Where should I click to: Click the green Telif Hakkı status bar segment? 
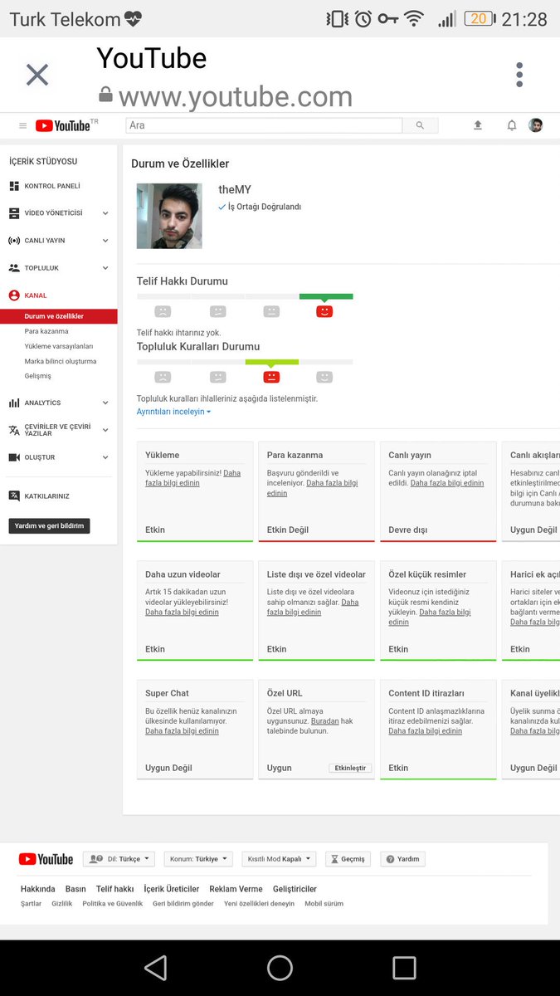click(x=326, y=296)
